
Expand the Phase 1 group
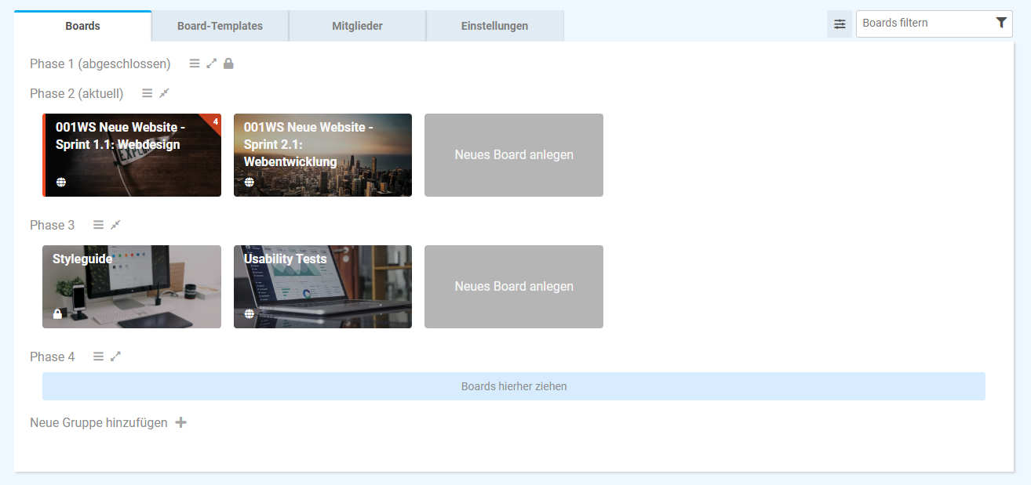[211, 63]
